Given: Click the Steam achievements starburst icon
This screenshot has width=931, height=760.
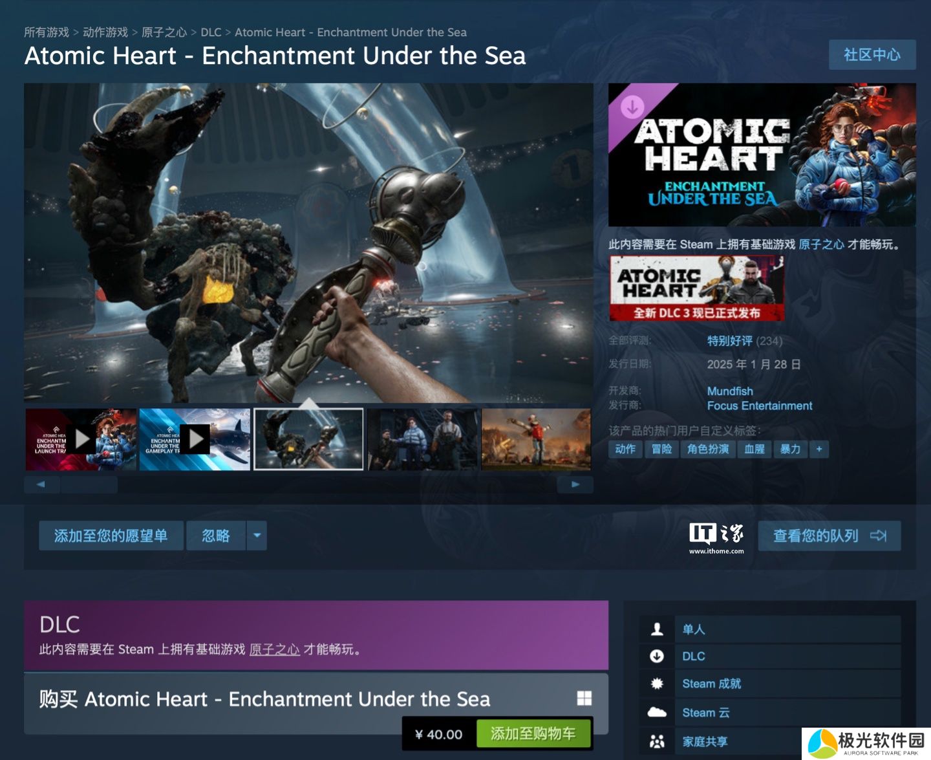Looking at the screenshot, I should 657,684.
